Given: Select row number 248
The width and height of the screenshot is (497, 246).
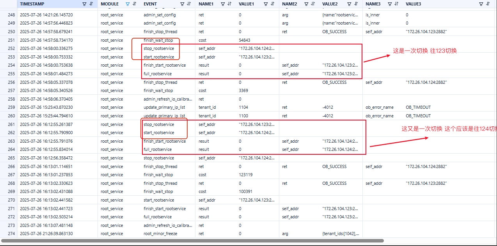Looking at the screenshot, I should click(x=11, y=15).
